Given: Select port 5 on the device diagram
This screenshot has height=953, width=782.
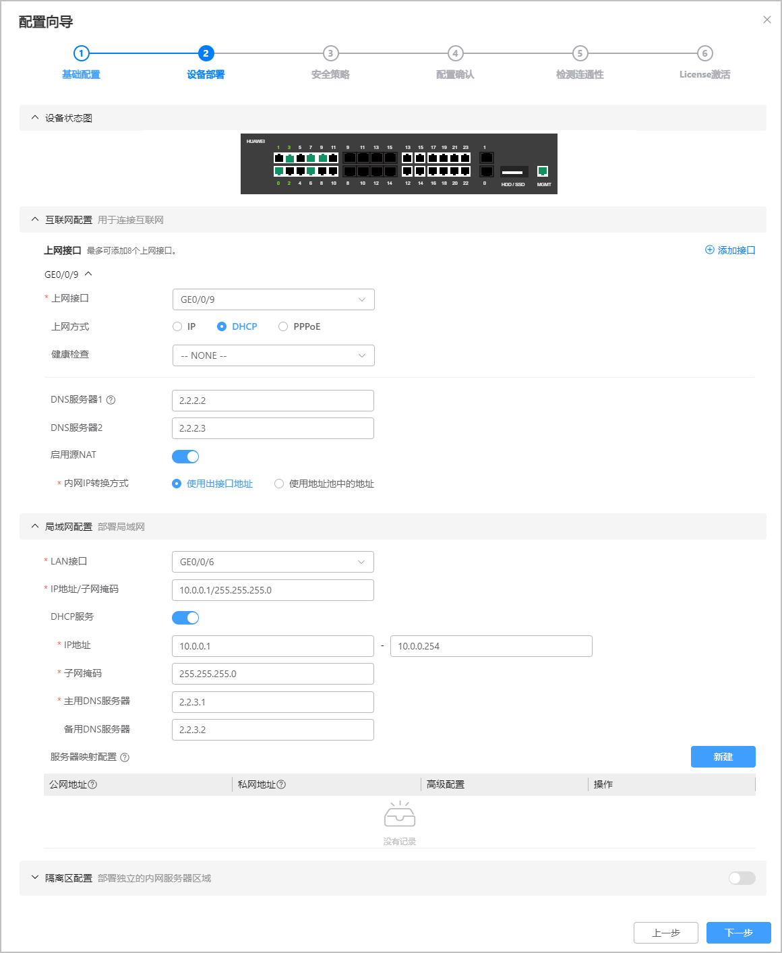Looking at the screenshot, I should tap(300, 158).
